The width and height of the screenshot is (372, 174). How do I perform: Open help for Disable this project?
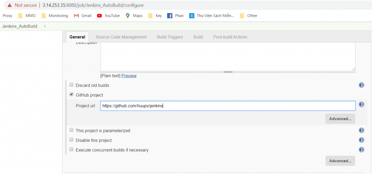pyautogui.click(x=361, y=140)
